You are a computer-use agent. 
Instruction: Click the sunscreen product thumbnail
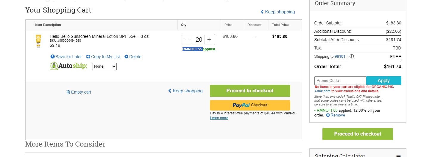[x=38, y=41]
